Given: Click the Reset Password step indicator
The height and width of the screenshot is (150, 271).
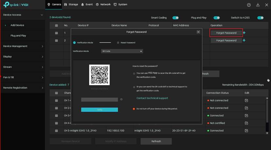Looking at the screenshot, I should [x=126, y=43].
